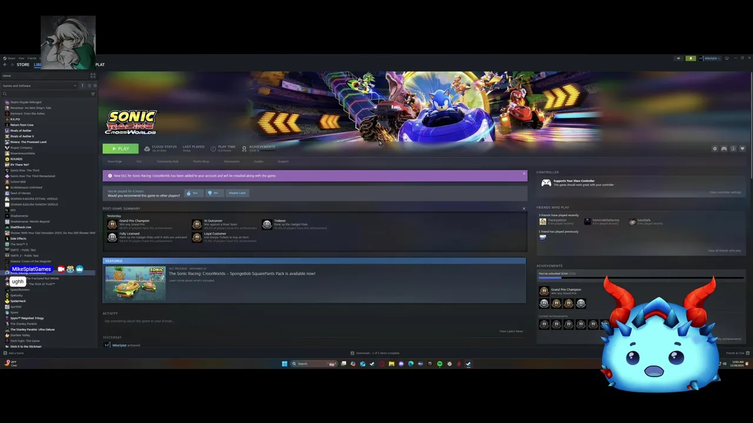Add game to favorites heart icon
This screenshot has height=423, width=753.
coord(742,149)
